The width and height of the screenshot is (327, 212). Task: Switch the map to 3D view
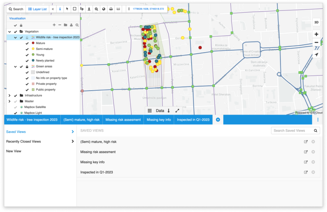[316, 23]
